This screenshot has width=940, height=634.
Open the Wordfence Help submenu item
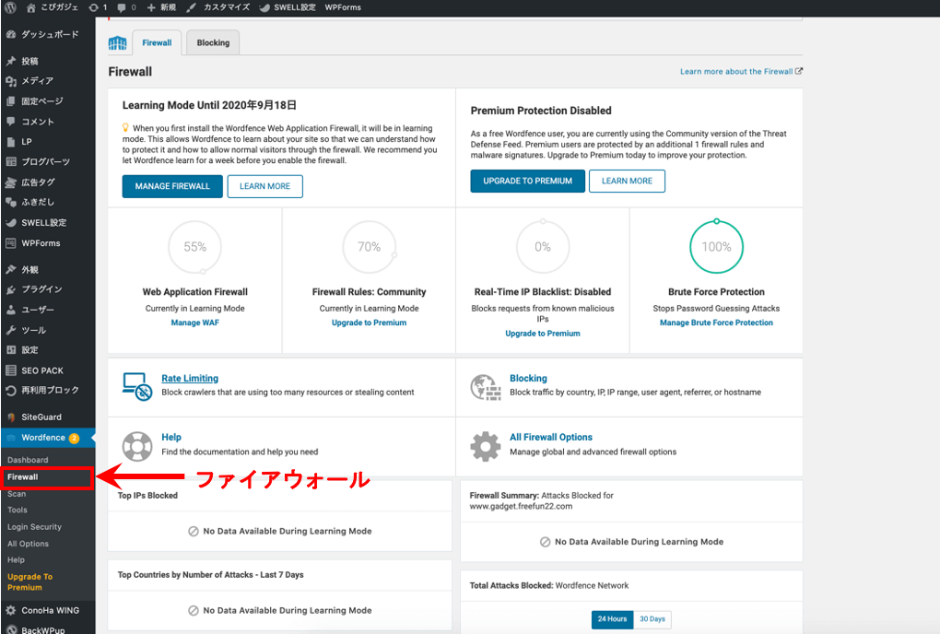click(17, 559)
